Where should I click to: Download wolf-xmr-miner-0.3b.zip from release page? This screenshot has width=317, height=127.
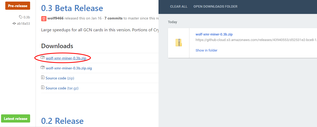(x=66, y=58)
